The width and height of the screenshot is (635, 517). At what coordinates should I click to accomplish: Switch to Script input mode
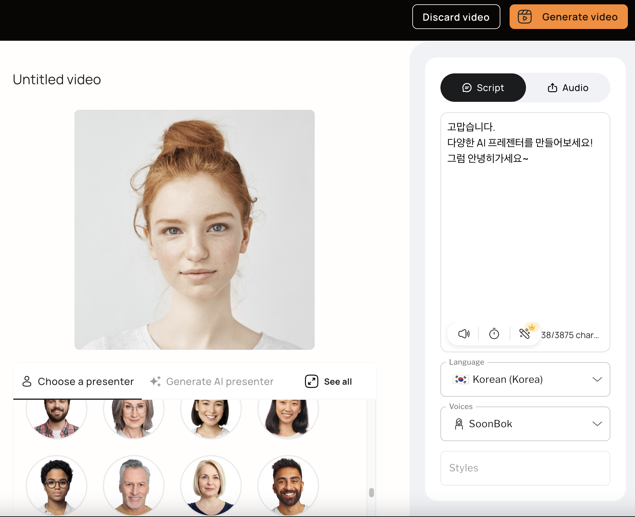[483, 88]
